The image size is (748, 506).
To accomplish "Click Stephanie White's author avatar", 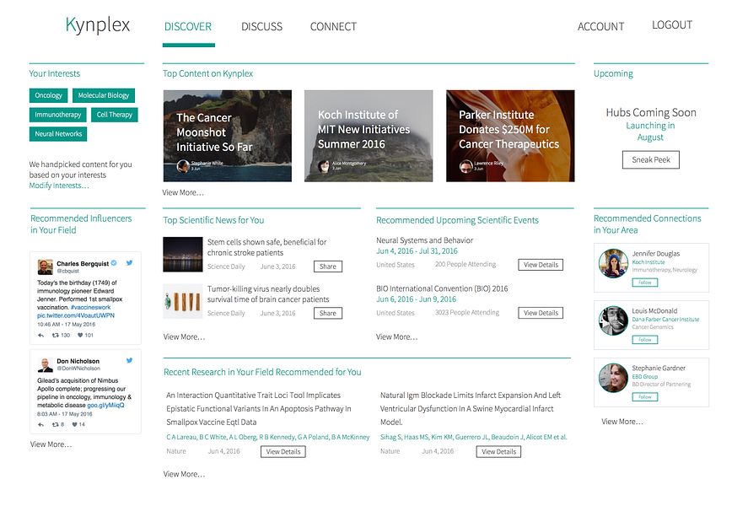I will tap(183, 166).
